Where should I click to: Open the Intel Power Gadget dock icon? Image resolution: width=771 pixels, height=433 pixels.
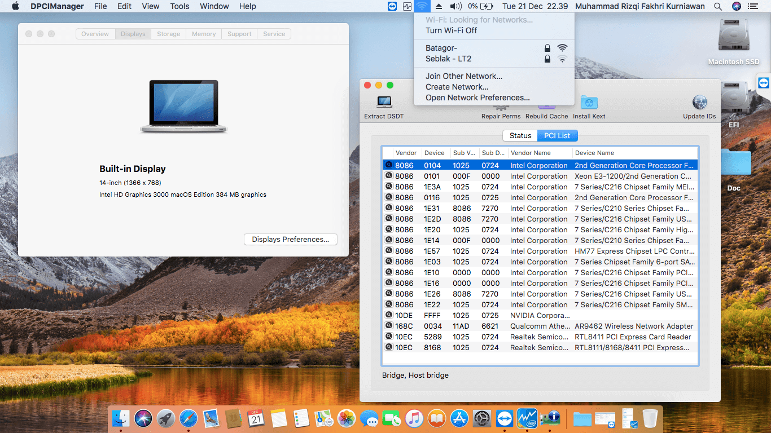point(527,418)
